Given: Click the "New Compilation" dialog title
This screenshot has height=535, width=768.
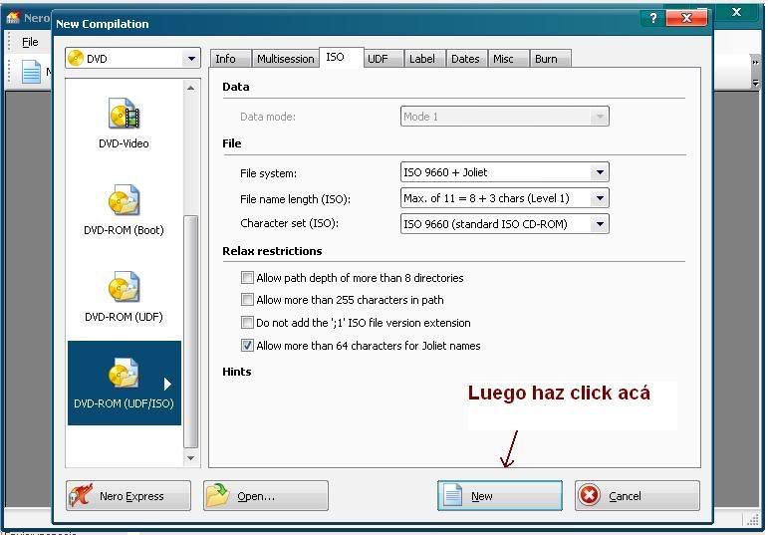Looking at the screenshot, I should click(x=103, y=24).
